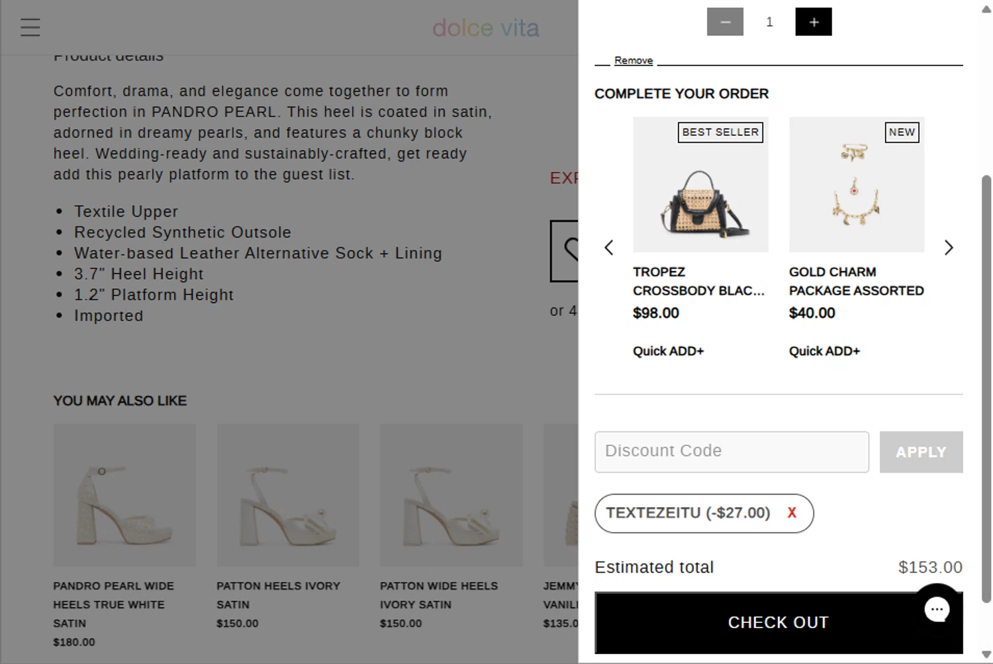
Task: Open the hamburger menu icon
Action: tap(30, 27)
